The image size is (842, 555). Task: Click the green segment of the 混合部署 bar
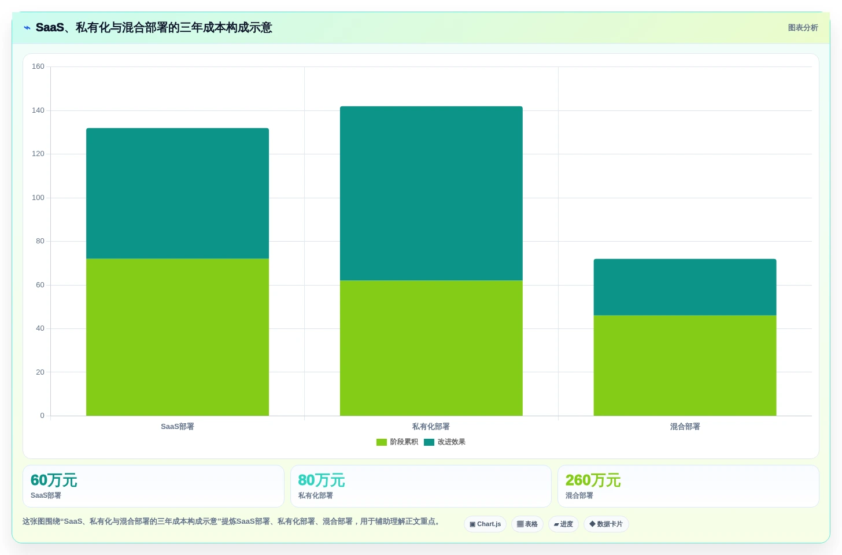click(x=685, y=365)
